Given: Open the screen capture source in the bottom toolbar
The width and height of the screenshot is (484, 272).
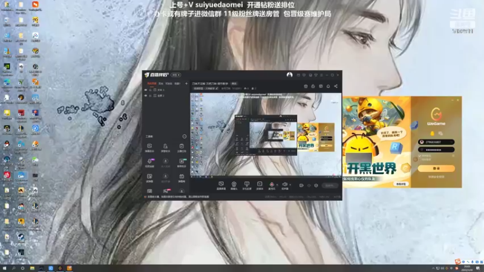Looking at the screenshot, I should coord(221,185).
